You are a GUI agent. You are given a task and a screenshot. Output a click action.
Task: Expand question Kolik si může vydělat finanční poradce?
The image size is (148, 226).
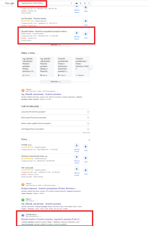click(55, 124)
